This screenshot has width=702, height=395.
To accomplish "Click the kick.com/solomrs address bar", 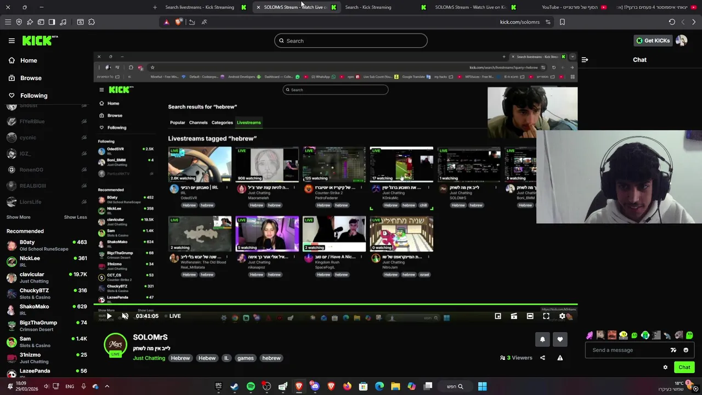I will click(x=519, y=22).
